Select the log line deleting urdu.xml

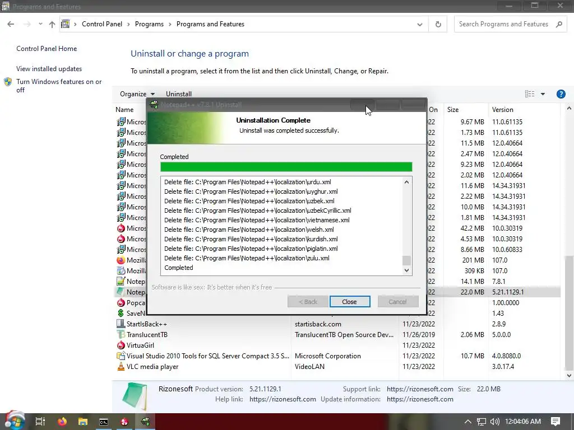pyautogui.click(x=248, y=182)
